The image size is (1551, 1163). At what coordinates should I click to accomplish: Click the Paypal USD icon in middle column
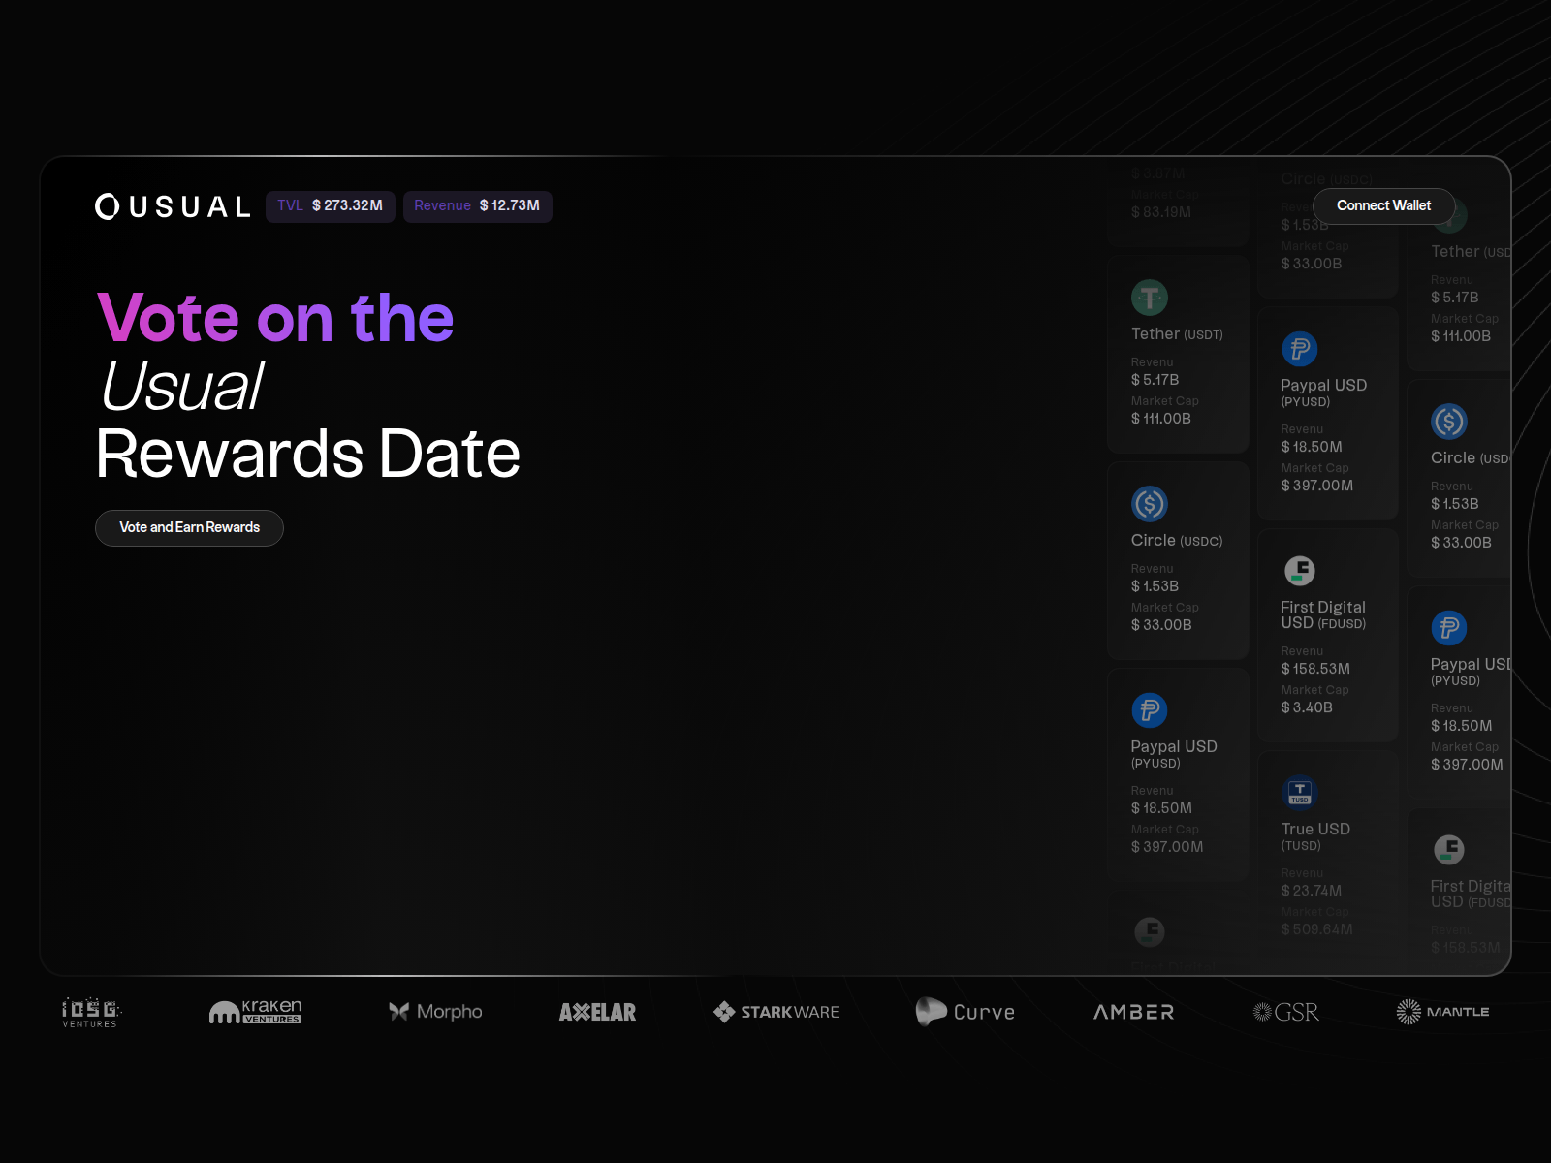tap(1300, 349)
